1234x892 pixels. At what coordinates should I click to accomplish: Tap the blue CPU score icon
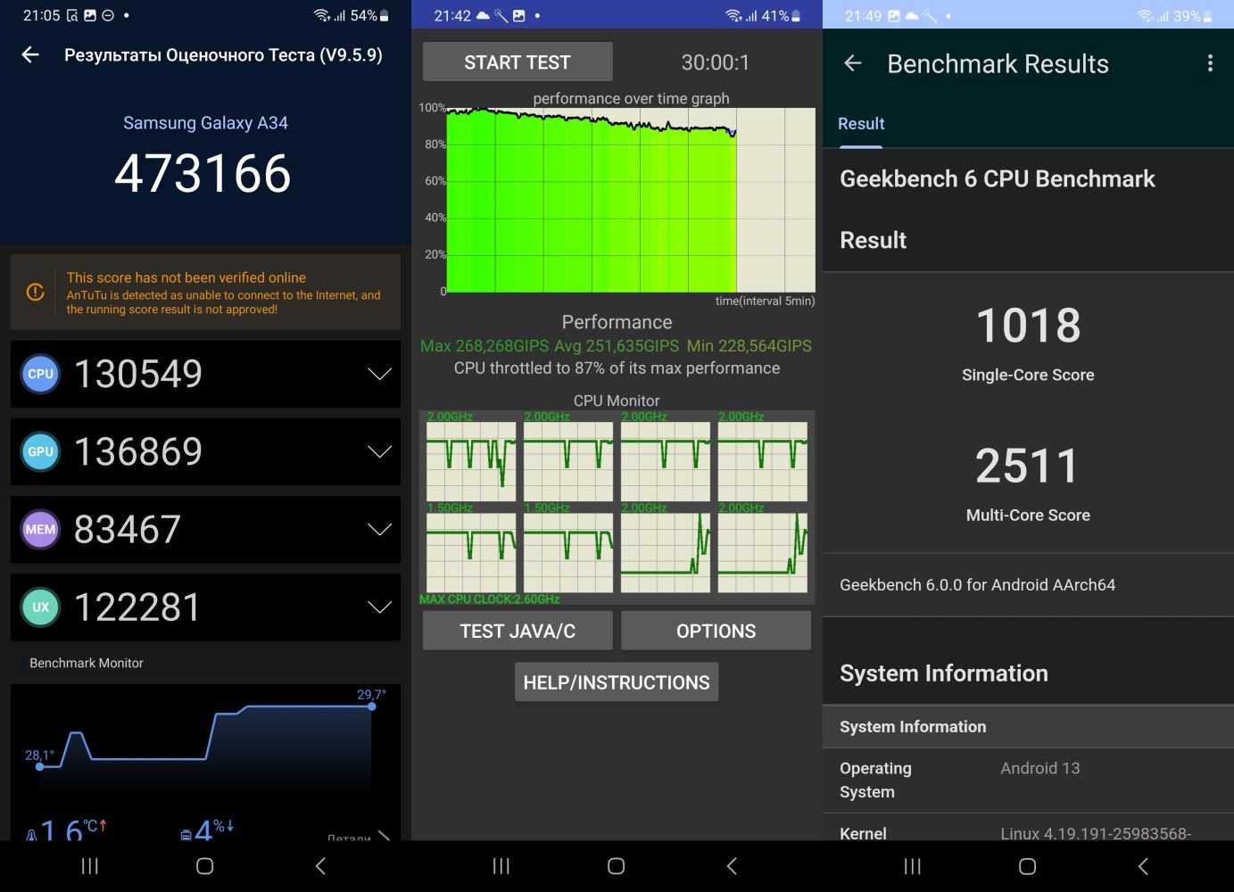[40, 375]
